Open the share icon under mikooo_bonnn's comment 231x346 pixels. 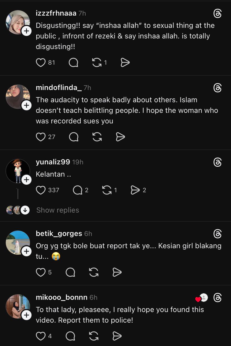point(117,336)
